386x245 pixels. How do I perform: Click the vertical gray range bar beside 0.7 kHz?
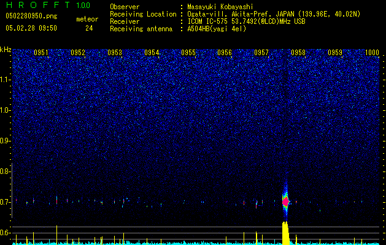[12, 190]
